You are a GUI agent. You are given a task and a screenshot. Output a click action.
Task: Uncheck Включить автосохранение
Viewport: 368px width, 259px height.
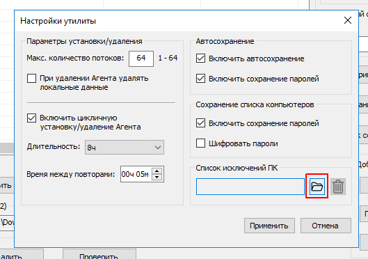(x=200, y=58)
